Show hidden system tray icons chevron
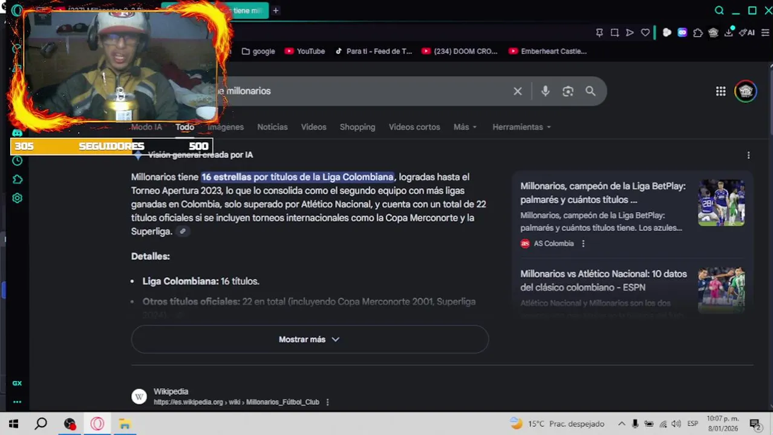The width and height of the screenshot is (773, 435). coord(621,424)
